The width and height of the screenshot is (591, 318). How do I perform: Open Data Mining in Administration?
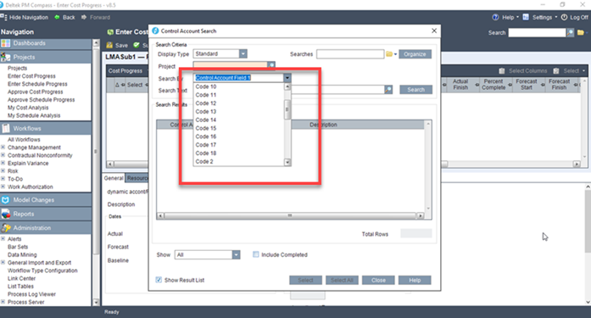pos(22,254)
